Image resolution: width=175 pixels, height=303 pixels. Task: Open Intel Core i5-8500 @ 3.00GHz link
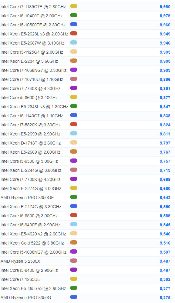[x=29, y=216]
